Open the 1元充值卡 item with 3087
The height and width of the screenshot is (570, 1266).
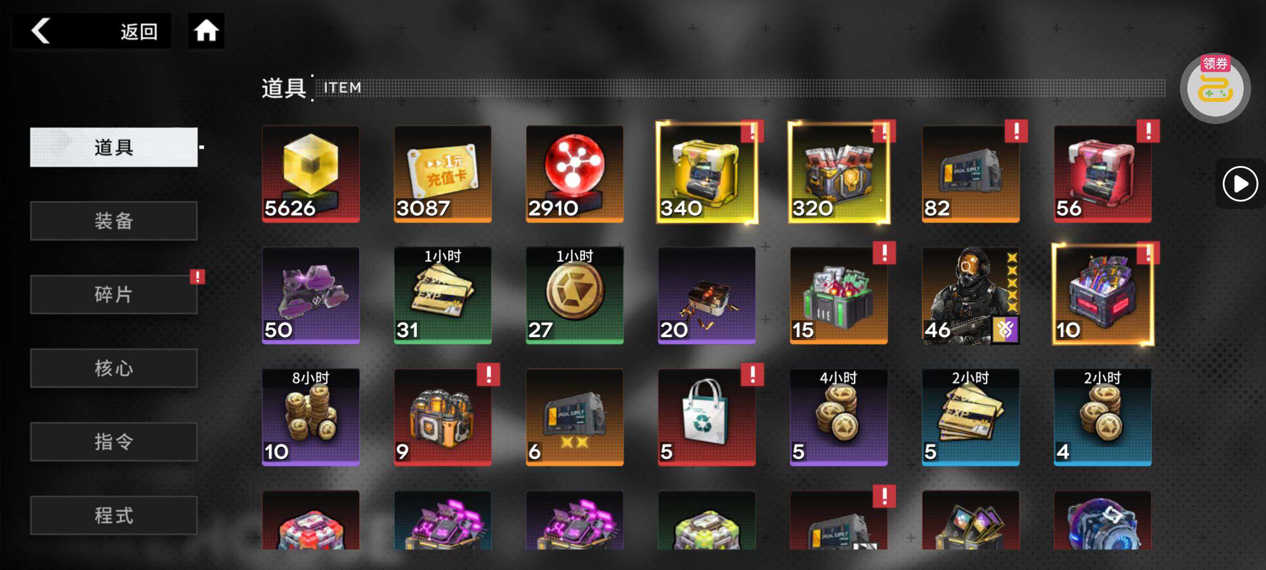(443, 174)
